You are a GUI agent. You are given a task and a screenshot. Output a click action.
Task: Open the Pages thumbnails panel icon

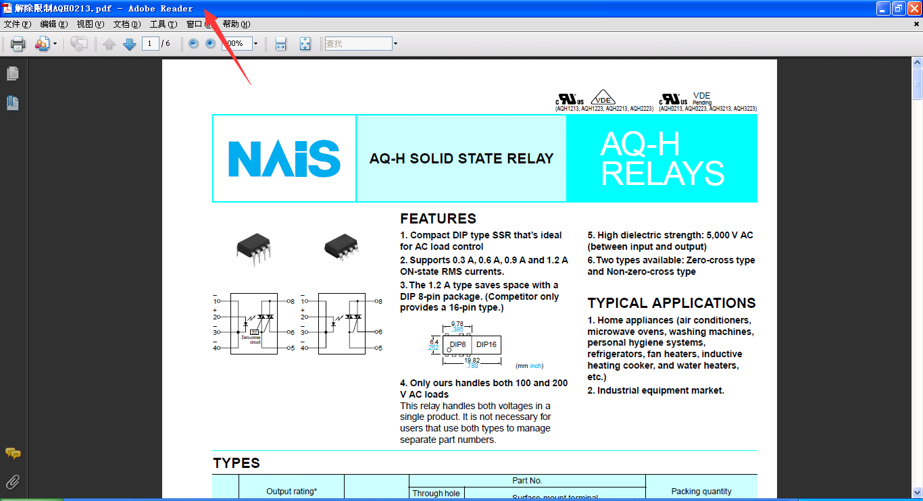tap(13, 74)
